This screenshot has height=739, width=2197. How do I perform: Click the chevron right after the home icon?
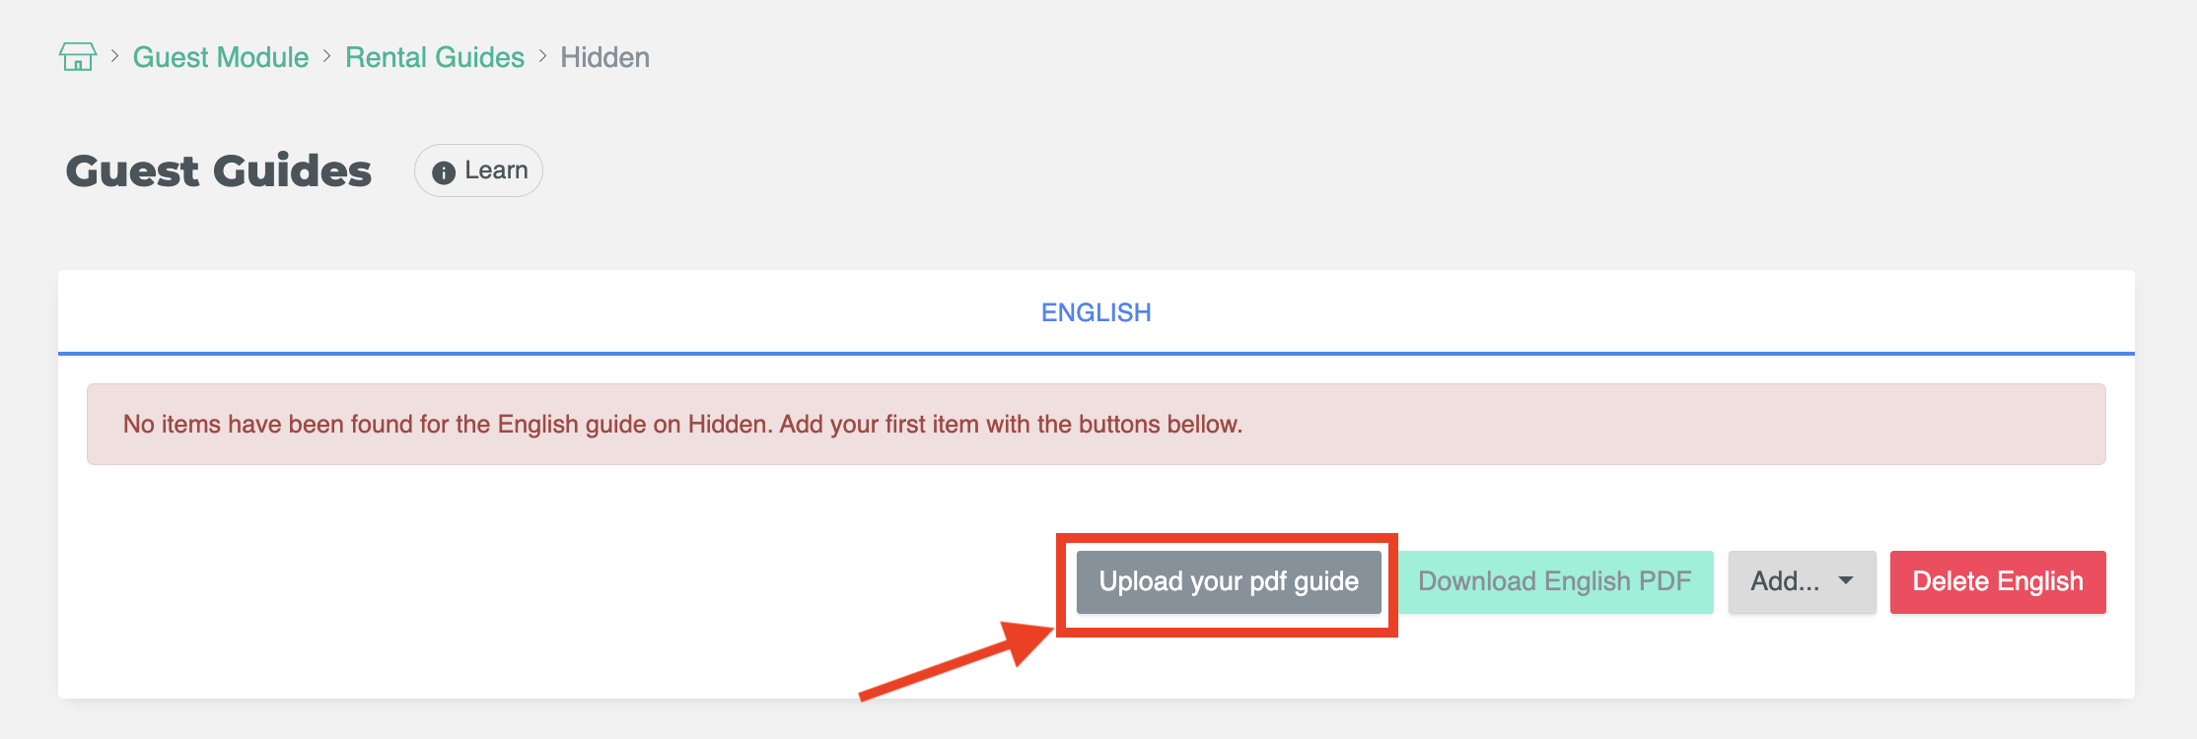(114, 56)
